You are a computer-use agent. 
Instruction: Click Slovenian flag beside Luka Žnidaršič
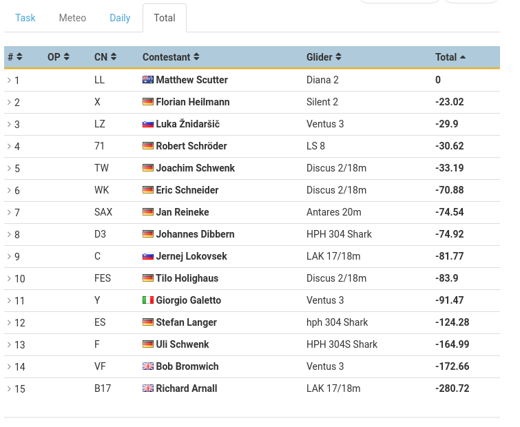[148, 124]
